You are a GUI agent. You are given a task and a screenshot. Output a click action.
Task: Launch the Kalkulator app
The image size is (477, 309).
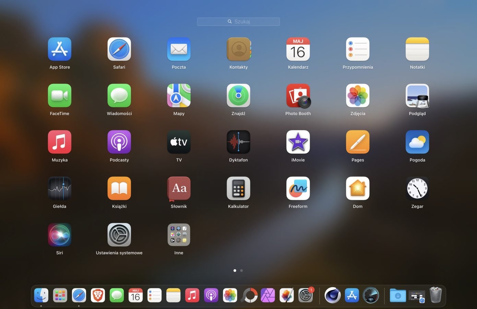point(239,188)
